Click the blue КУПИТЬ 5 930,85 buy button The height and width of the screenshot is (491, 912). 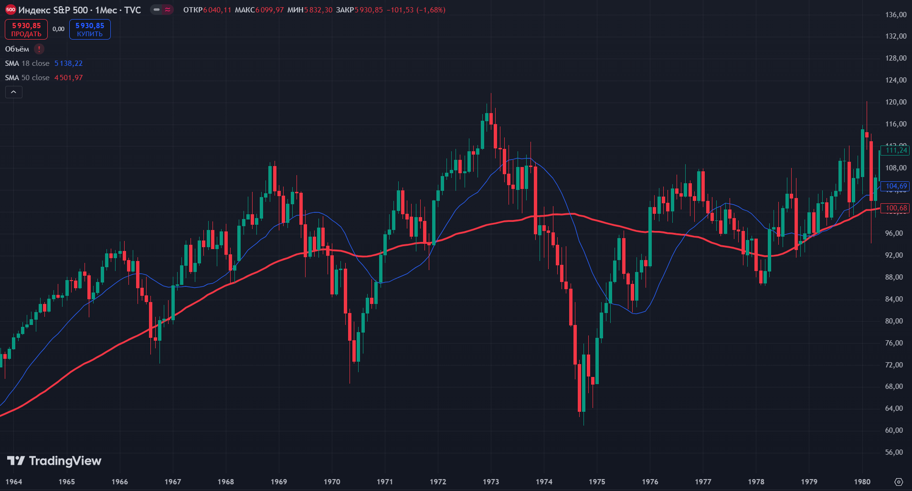[x=90, y=29]
